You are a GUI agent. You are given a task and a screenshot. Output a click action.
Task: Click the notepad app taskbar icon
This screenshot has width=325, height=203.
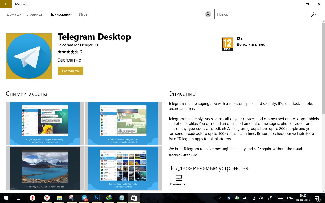[121, 198]
